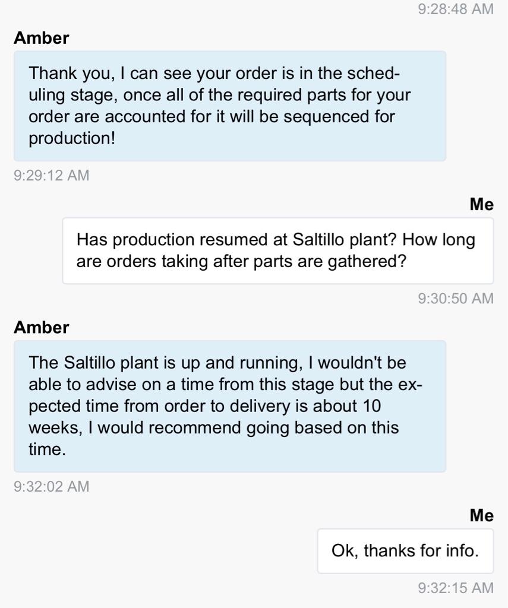Click the word "time." ending Amber's second reply
This screenshot has width=508, height=608.
tap(47, 449)
